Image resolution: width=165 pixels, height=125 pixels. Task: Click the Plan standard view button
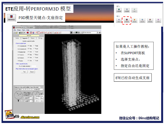click(x=42, y=98)
